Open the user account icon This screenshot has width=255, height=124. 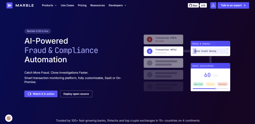[x=213, y=5]
